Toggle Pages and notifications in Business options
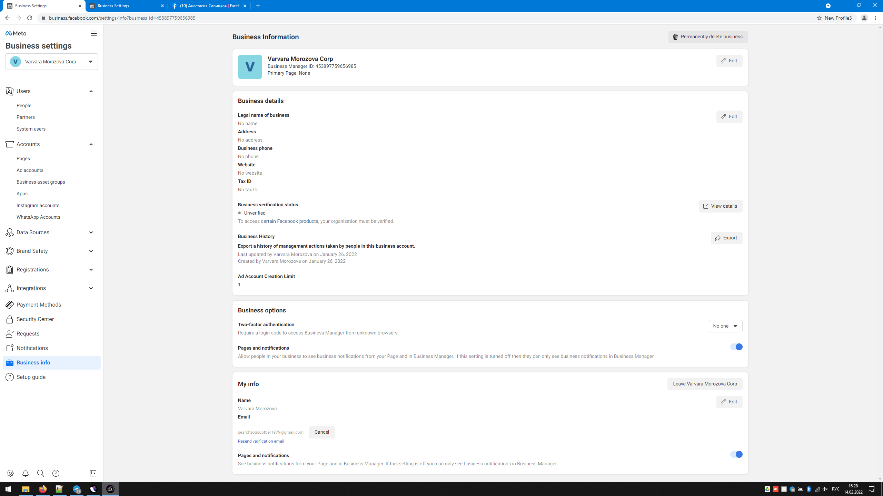883x496 pixels. (736, 347)
